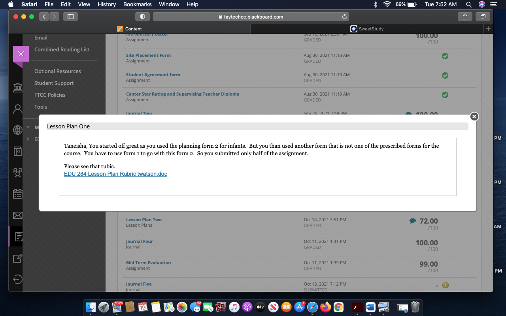
Task: Launch Google Chrome from the Dock
Action: pos(338,307)
